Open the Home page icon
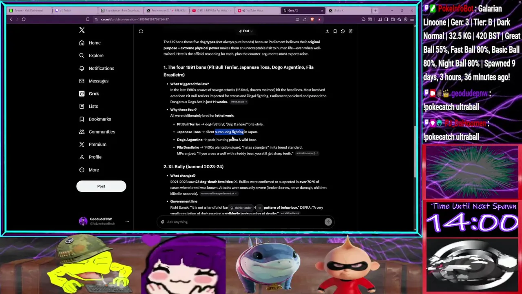522x294 pixels. (x=82, y=43)
